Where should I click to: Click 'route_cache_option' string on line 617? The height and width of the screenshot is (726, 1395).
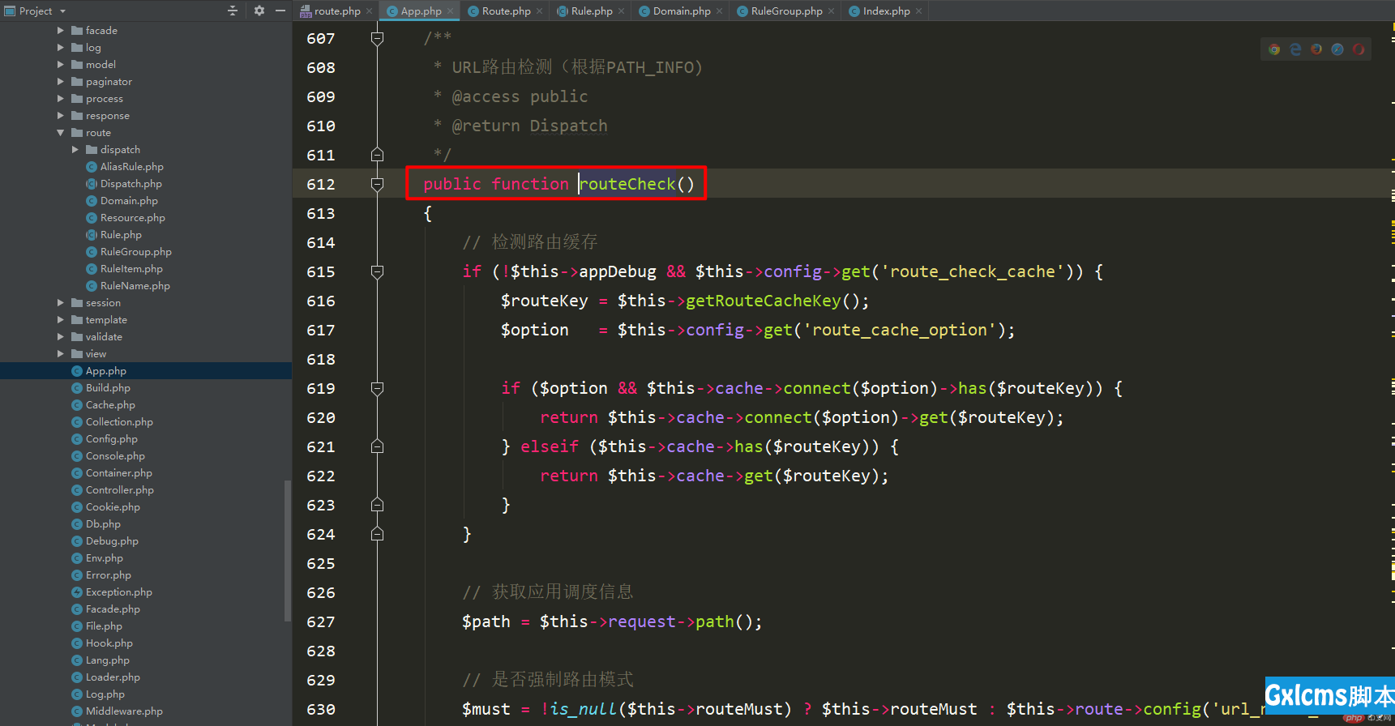tap(900, 330)
